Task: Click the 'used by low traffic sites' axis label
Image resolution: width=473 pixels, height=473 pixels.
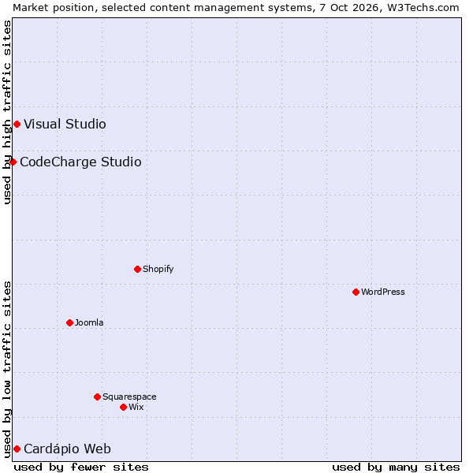Action: [x=7, y=371]
